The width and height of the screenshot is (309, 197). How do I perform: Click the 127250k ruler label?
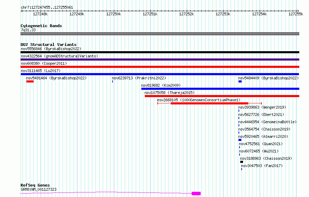coord(114,14)
